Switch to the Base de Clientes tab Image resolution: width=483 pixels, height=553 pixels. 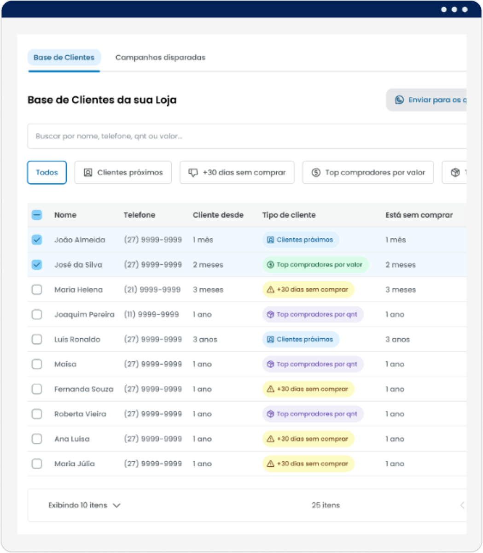(x=64, y=58)
